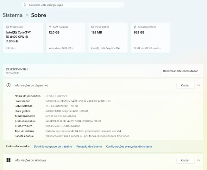Focus the 'Localizar uma configuração' search field
This screenshot has height=170, width=207.
pyautogui.click(x=73, y=5)
